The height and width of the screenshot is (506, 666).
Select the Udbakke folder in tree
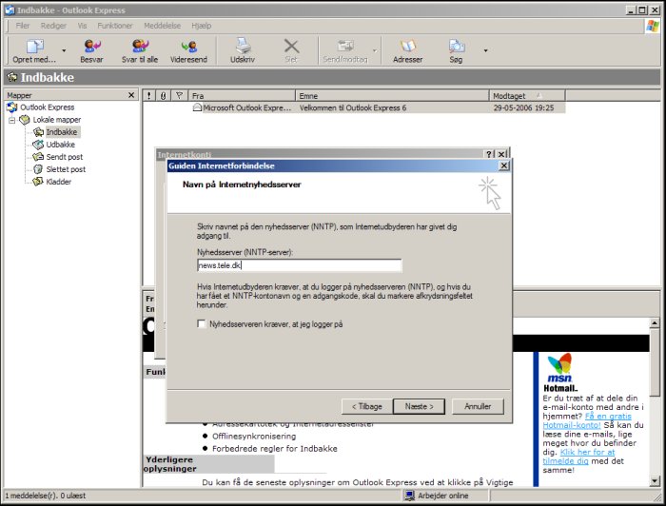click(60, 145)
